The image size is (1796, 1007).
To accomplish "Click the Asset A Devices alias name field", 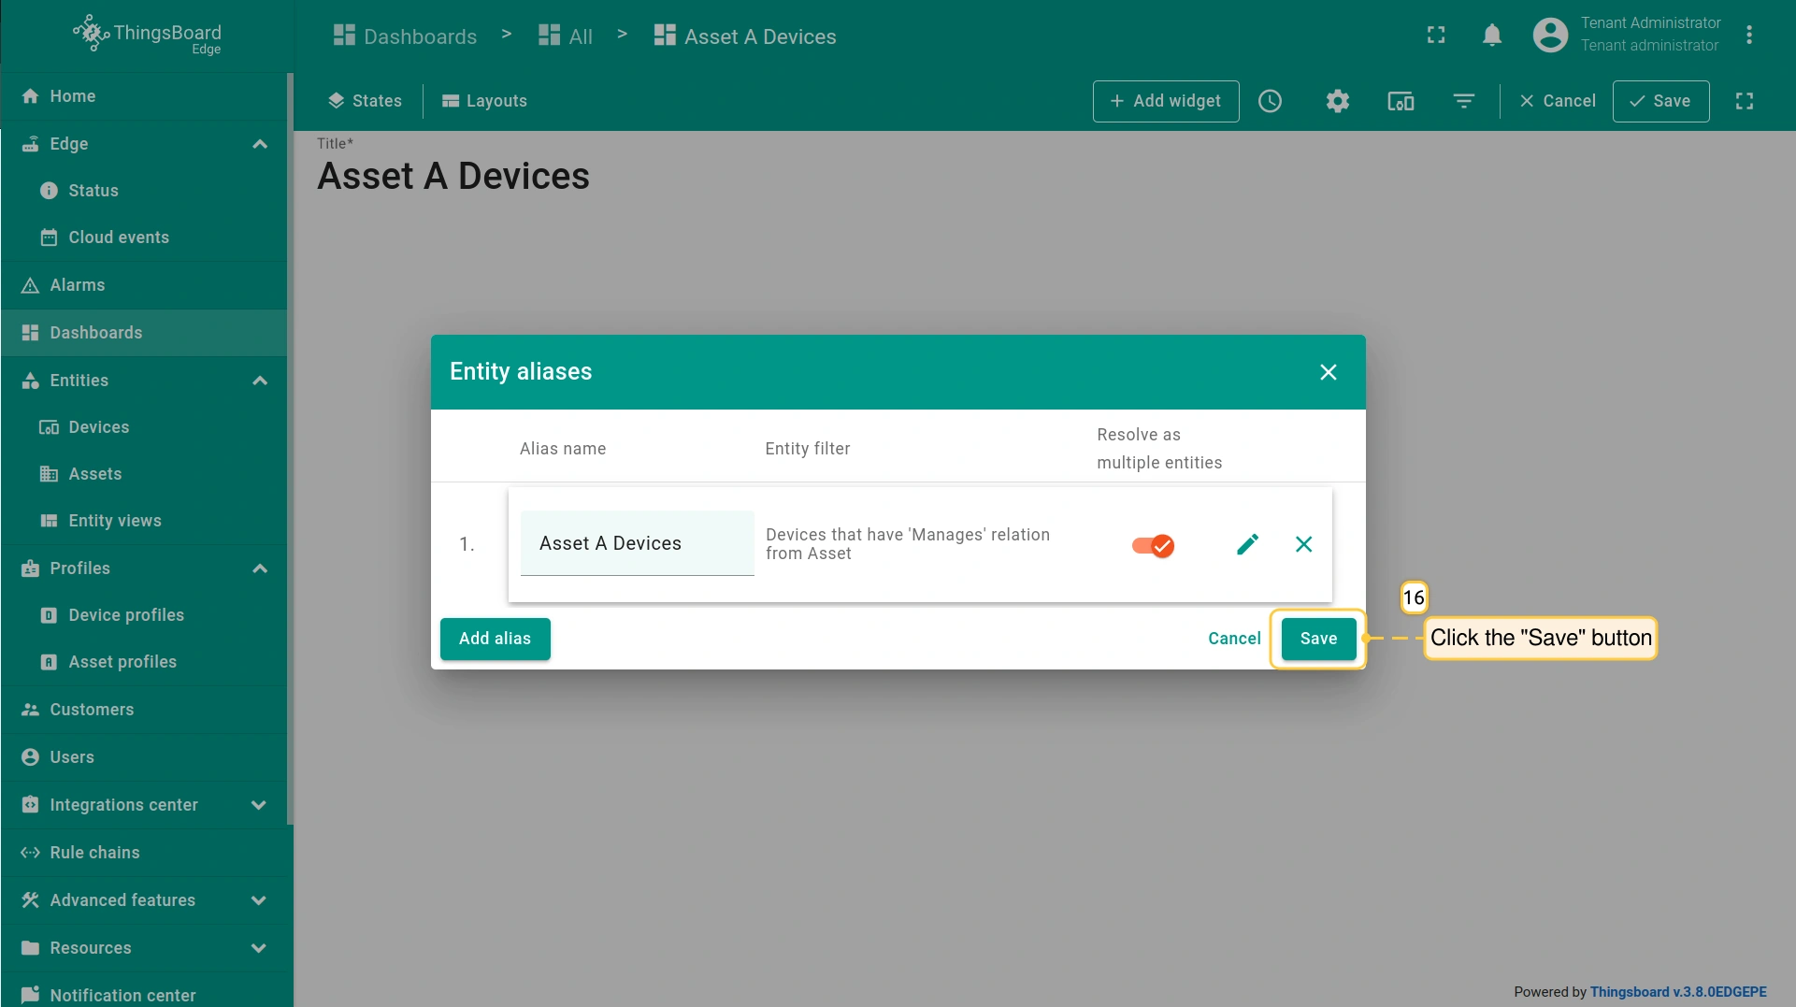I will pos(637,543).
